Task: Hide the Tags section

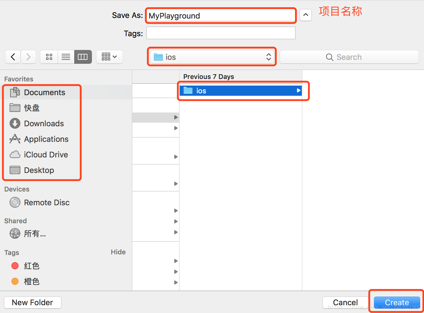Action: tap(118, 252)
